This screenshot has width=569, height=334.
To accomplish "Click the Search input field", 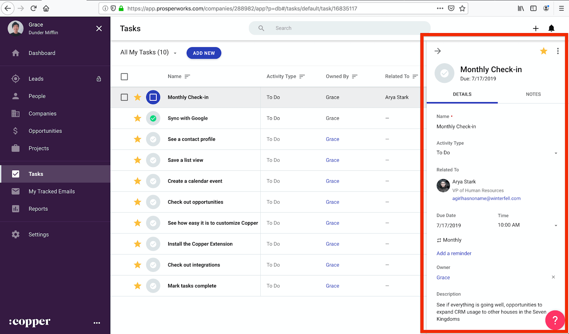I will [x=340, y=28].
